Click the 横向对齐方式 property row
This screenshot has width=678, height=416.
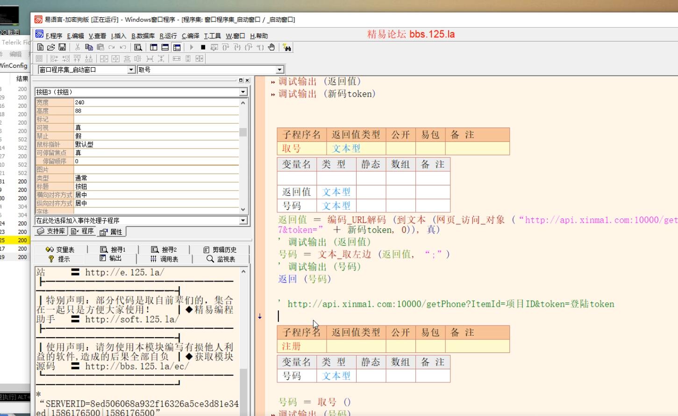(137, 195)
